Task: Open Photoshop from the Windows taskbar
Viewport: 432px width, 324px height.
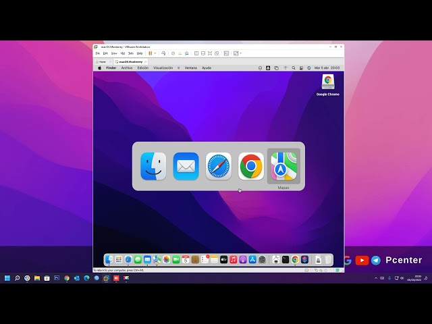Action: coord(57,278)
